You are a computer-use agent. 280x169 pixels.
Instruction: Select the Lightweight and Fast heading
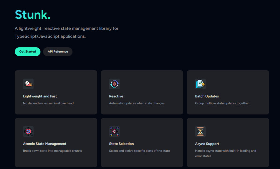pyautogui.click(x=40, y=96)
